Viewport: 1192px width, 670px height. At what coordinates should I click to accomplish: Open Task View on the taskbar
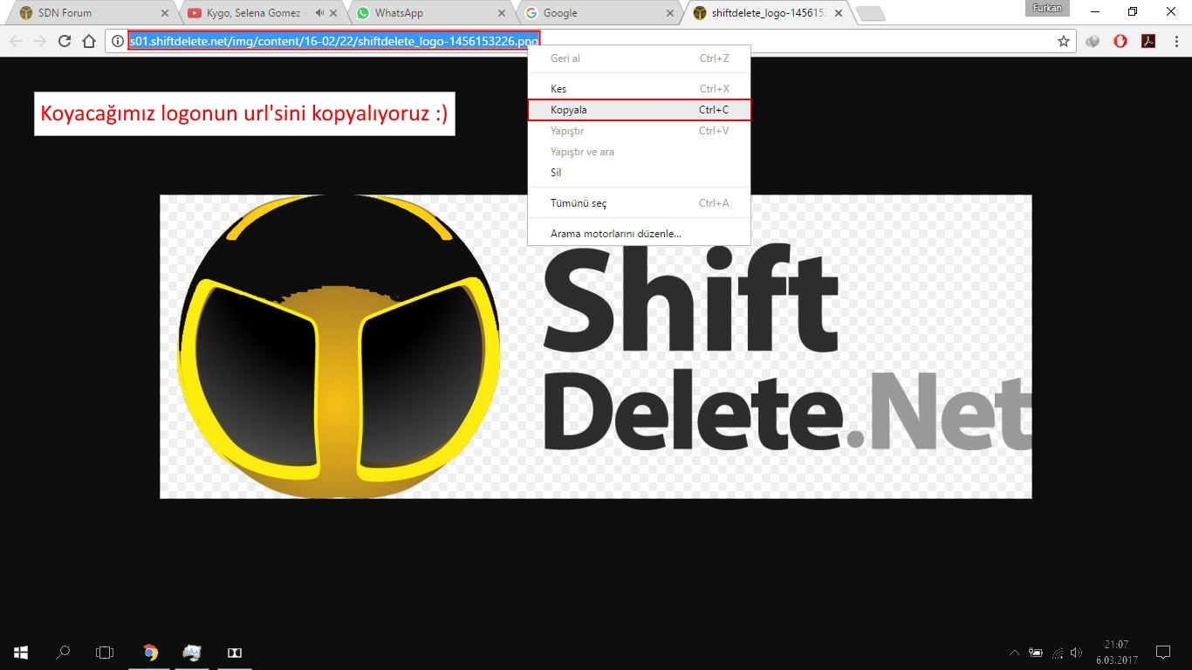point(105,652)
